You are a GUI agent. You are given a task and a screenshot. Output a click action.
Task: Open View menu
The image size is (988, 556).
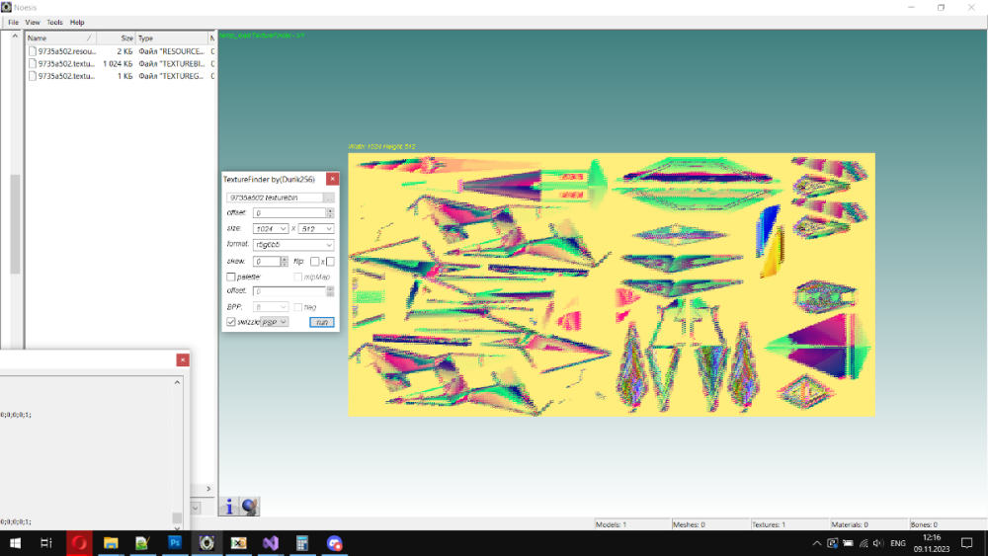pyautogui.click(x=33, y=22)
